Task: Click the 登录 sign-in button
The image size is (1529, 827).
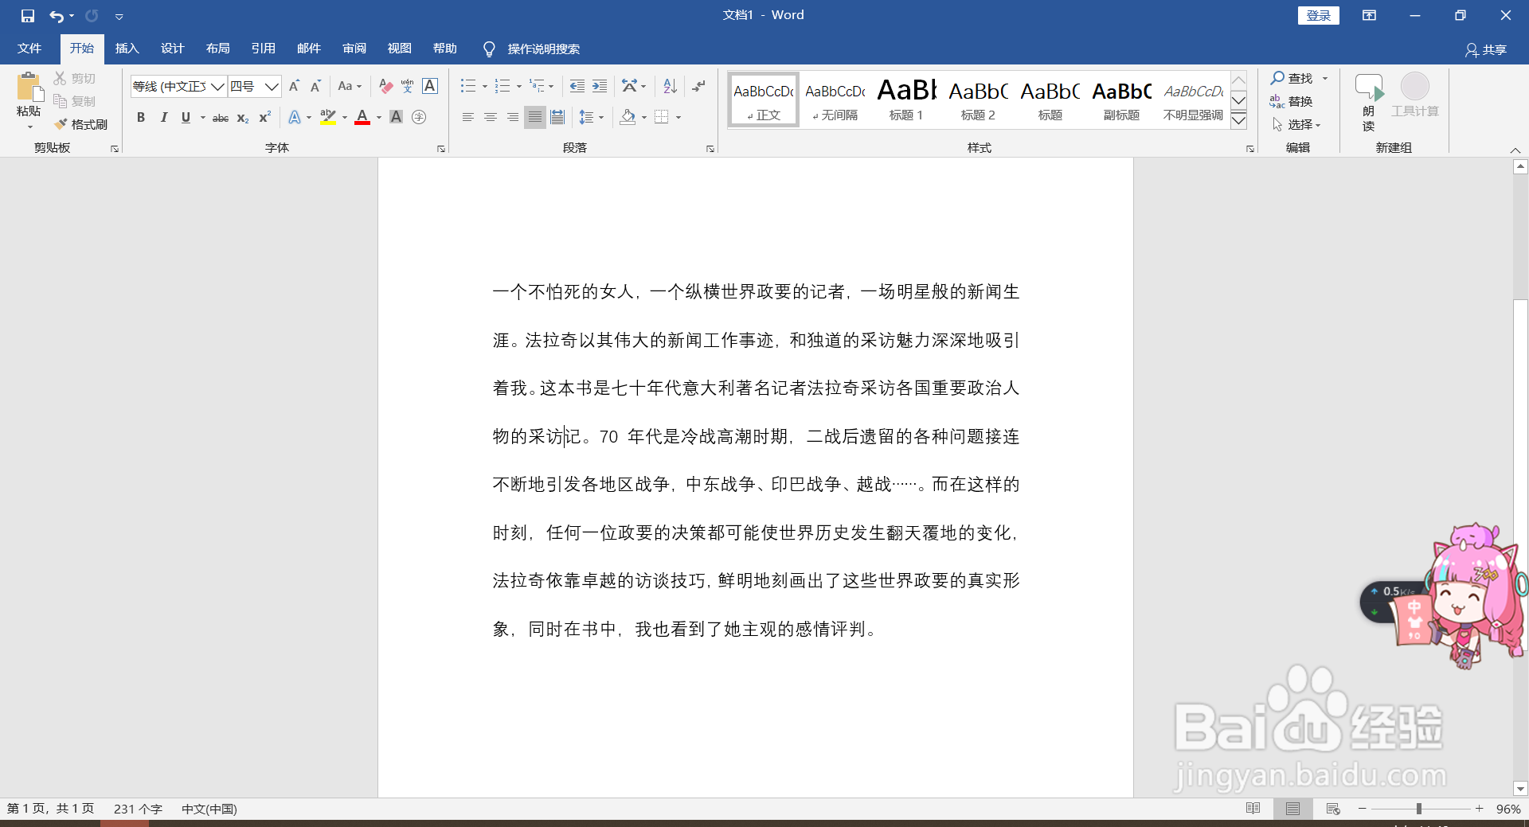Action: (x=1318, y=15)
